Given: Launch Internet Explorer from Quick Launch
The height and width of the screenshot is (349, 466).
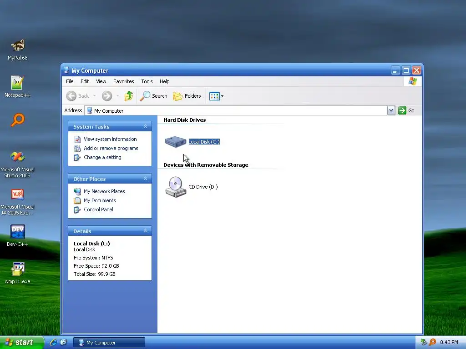Looking at the screenshot, I should (x=54, y=343).
